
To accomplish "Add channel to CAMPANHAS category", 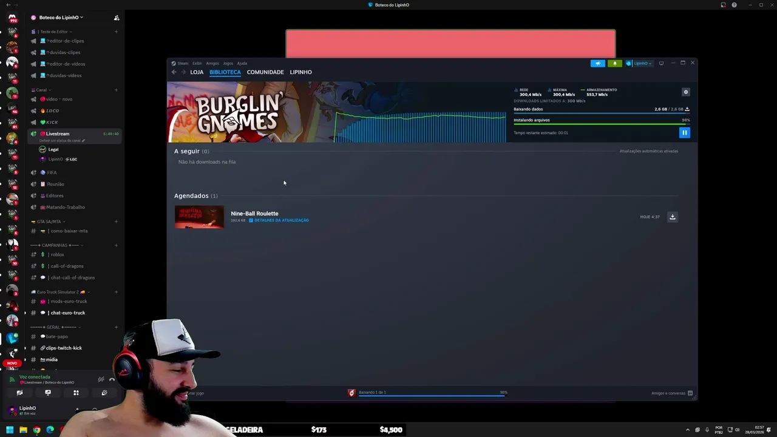I will click(x=116, y=245).
